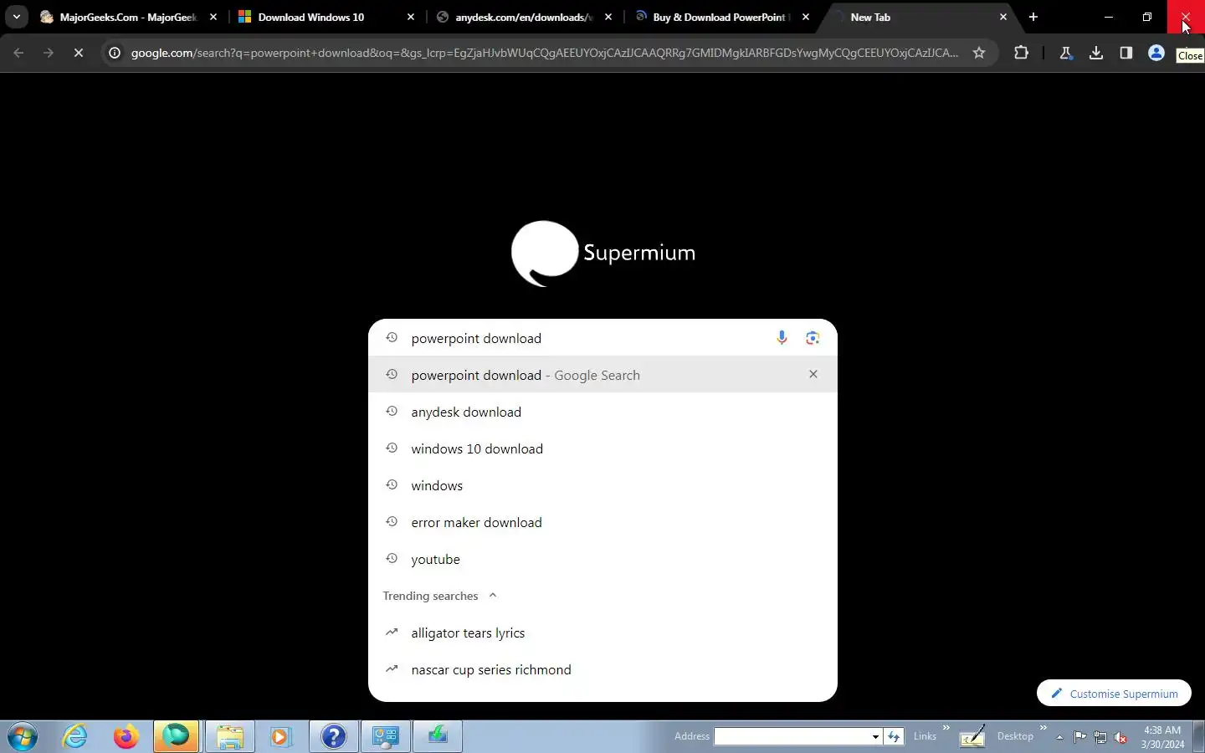The height and width of the screenshot is (753, 1205).
Task: Open the tab search dropdown arrow
Action: (x=16, y=17)
